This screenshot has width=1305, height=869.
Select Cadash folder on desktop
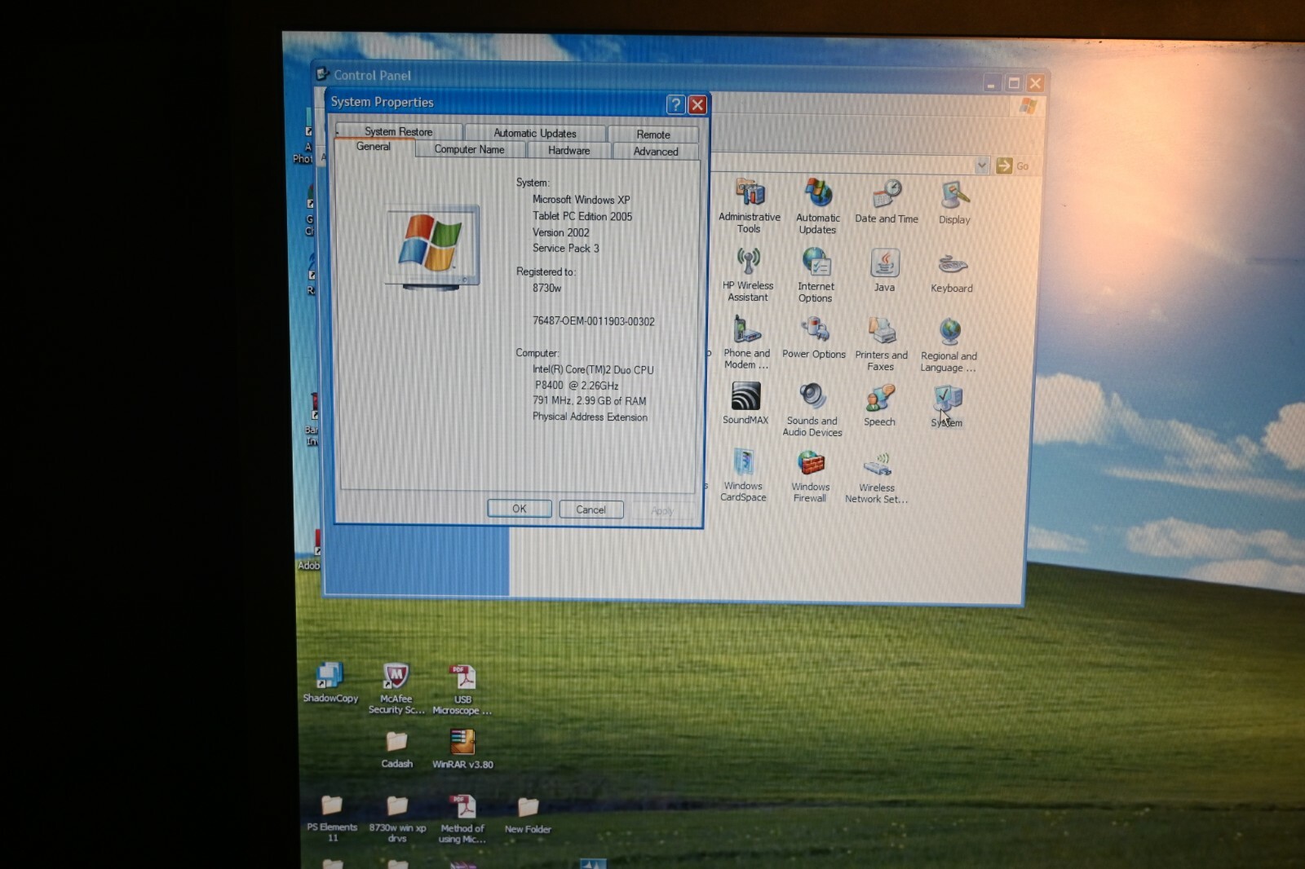(x=397, y=749)
